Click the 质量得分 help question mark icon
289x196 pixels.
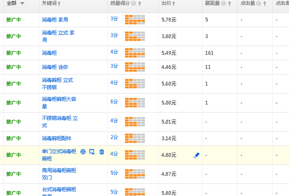pyautogui.click(x=134, y=4)
